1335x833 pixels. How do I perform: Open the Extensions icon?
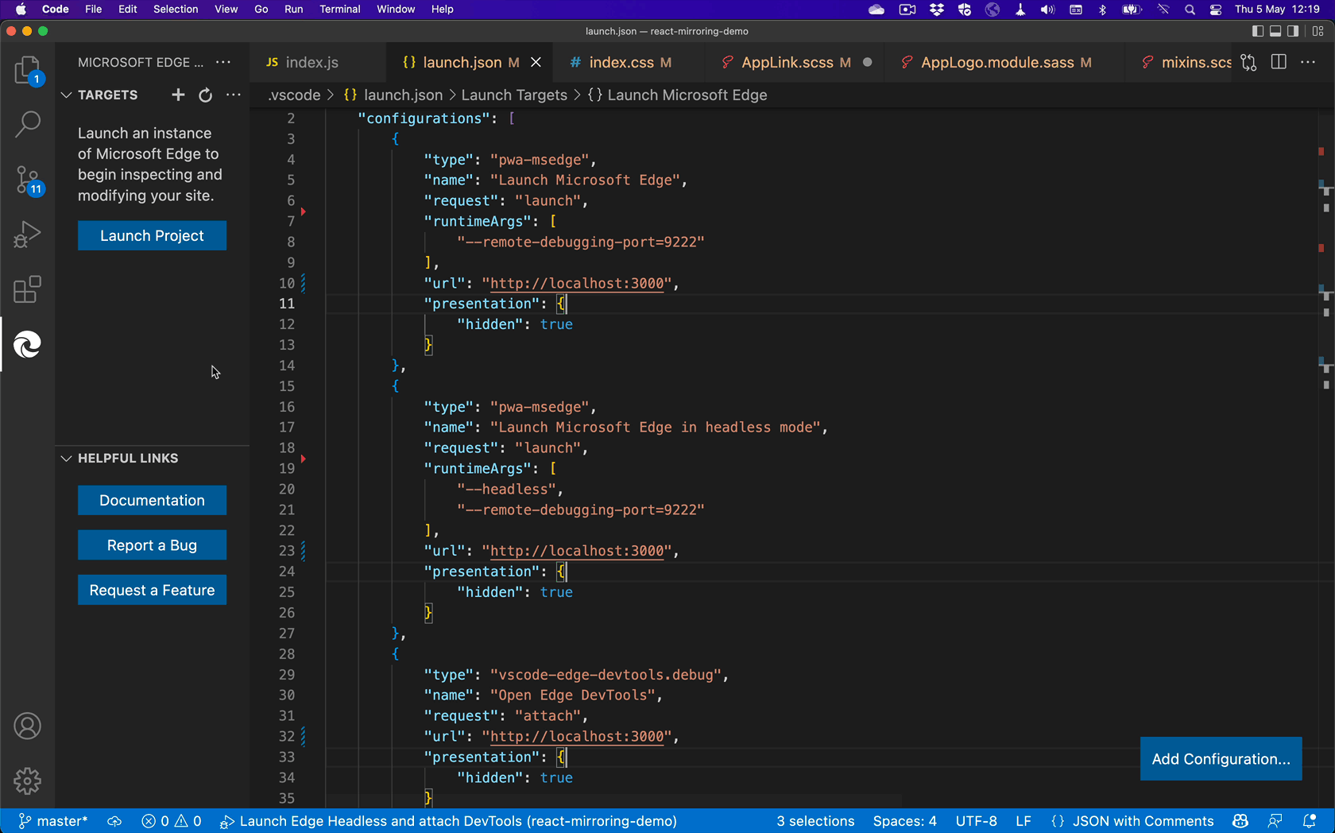(x=27, y=289)
